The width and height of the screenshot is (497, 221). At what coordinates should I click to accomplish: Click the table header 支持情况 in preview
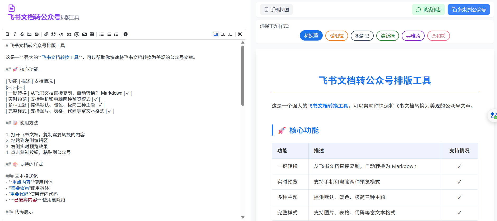[460, 151]
